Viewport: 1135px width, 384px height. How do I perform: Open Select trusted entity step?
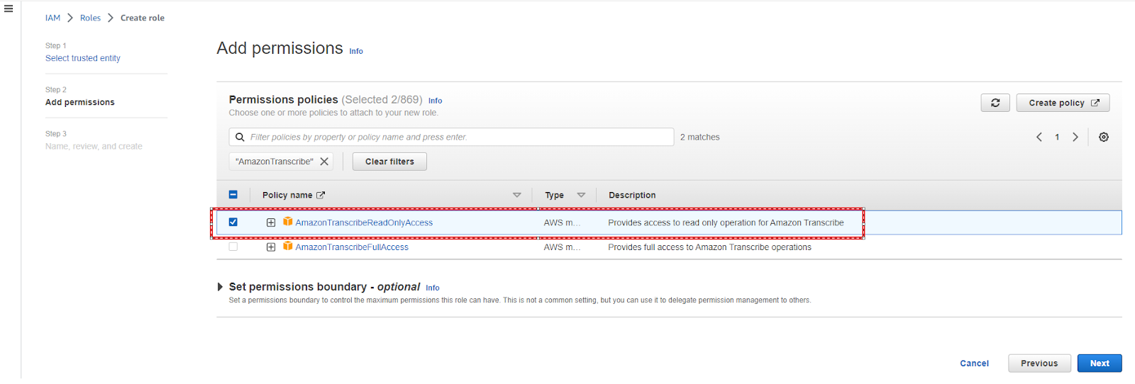(x=83, y=58)
